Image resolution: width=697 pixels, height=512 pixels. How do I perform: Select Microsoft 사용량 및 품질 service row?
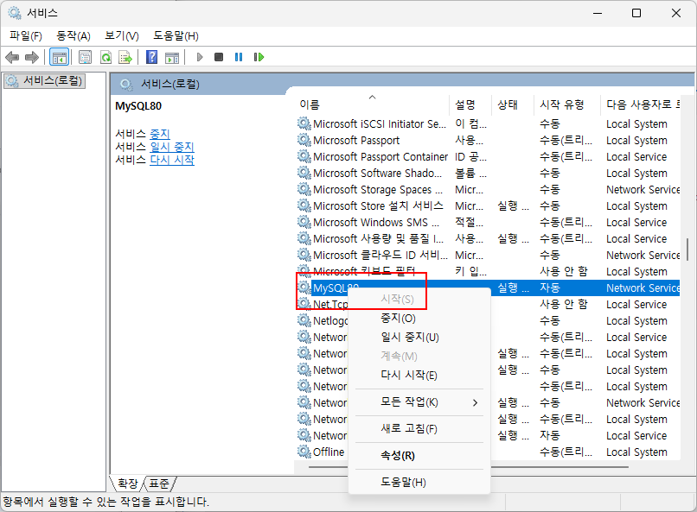point(489,238)
